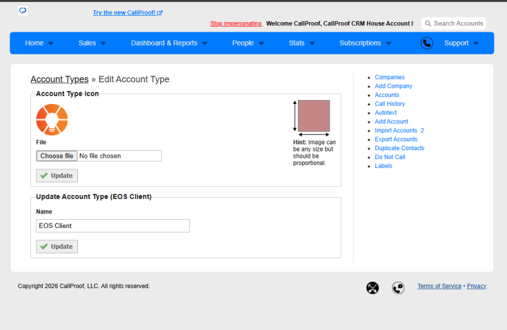Open the Companies sidebar link
507x330 pixels.
click(x=390, y=77)
